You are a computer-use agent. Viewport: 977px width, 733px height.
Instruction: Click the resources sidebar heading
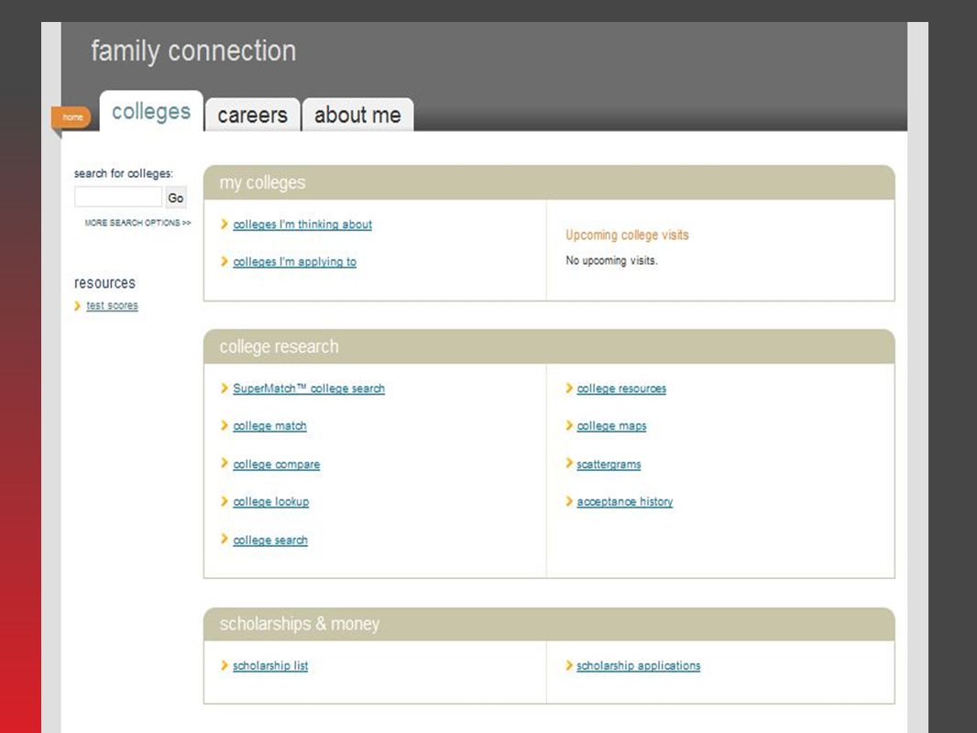104,283
